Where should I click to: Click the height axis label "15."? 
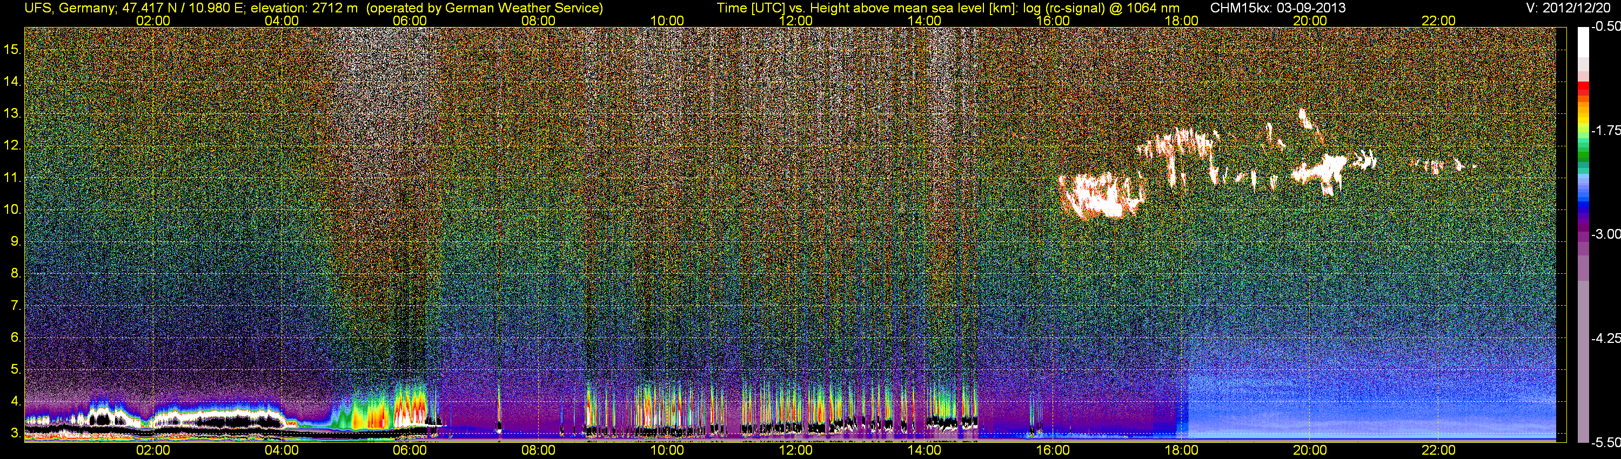(12, 50)
